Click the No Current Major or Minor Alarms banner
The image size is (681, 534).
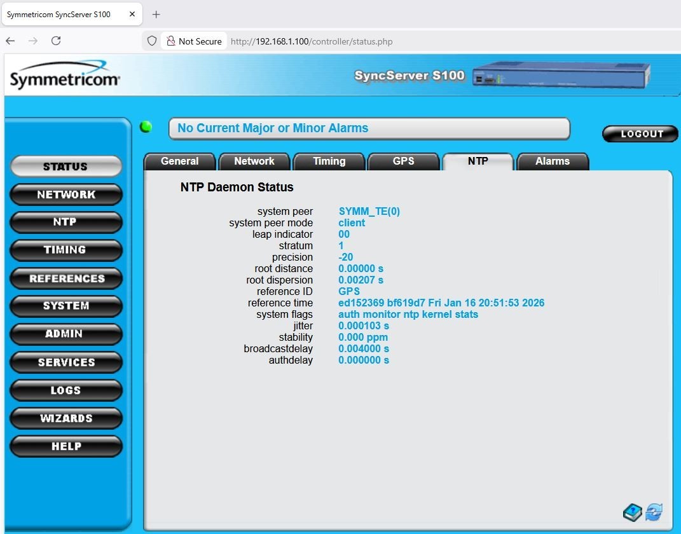point(369,128)
